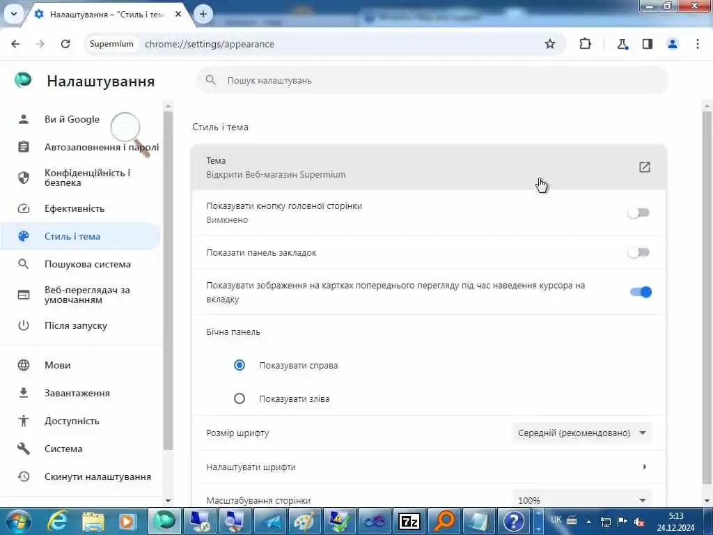Close the Налаштування tab
Image resolution: width=713 pixels, height=535 pixels.
(x=178, y=14)
